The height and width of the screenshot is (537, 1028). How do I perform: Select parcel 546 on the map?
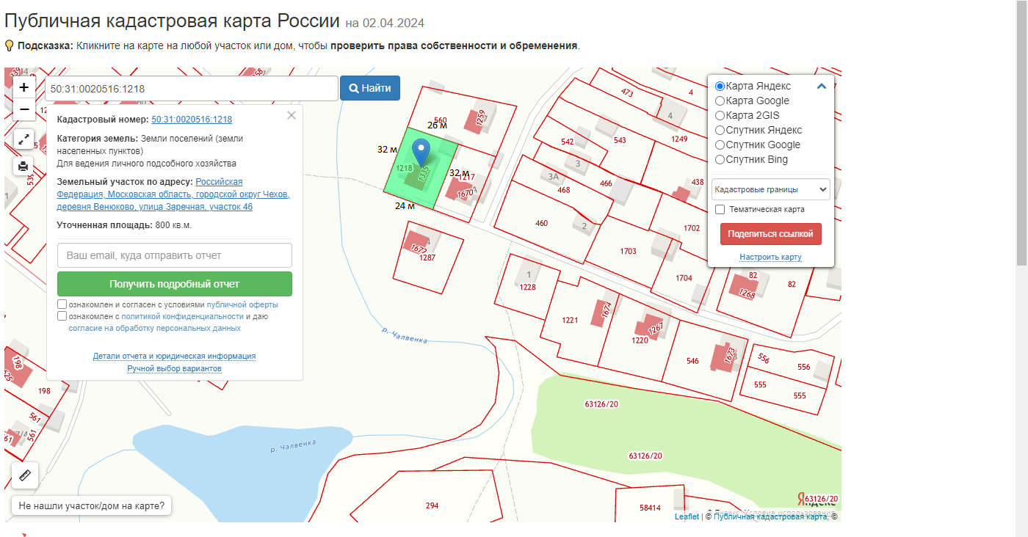point(692,361)
